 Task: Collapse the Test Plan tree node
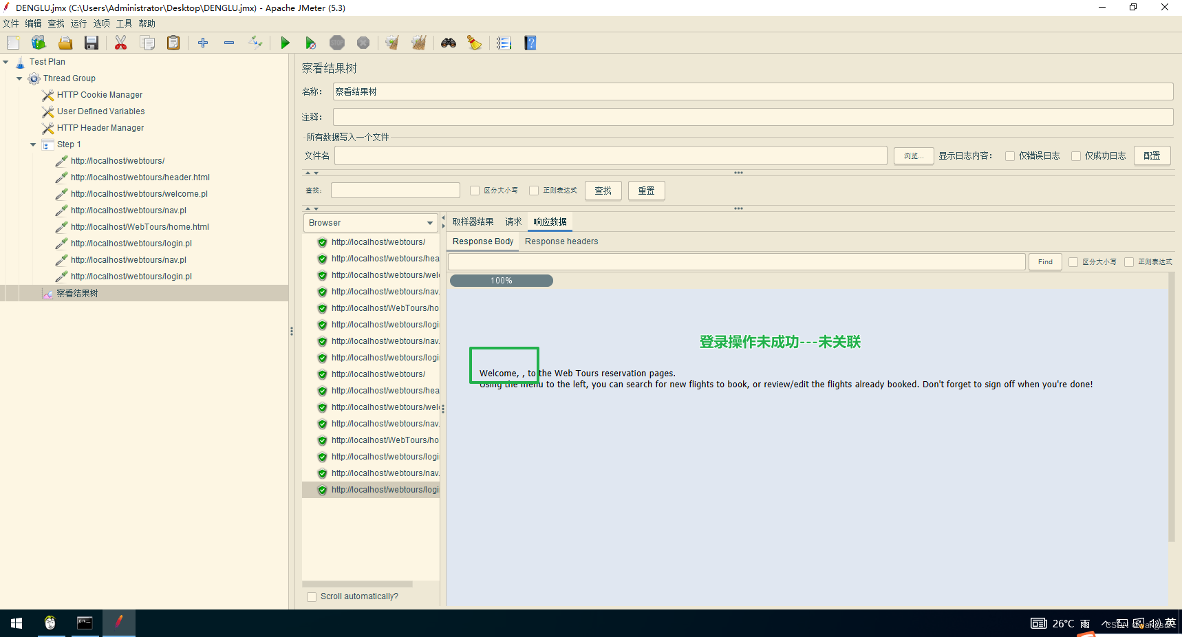click(6, 62)
